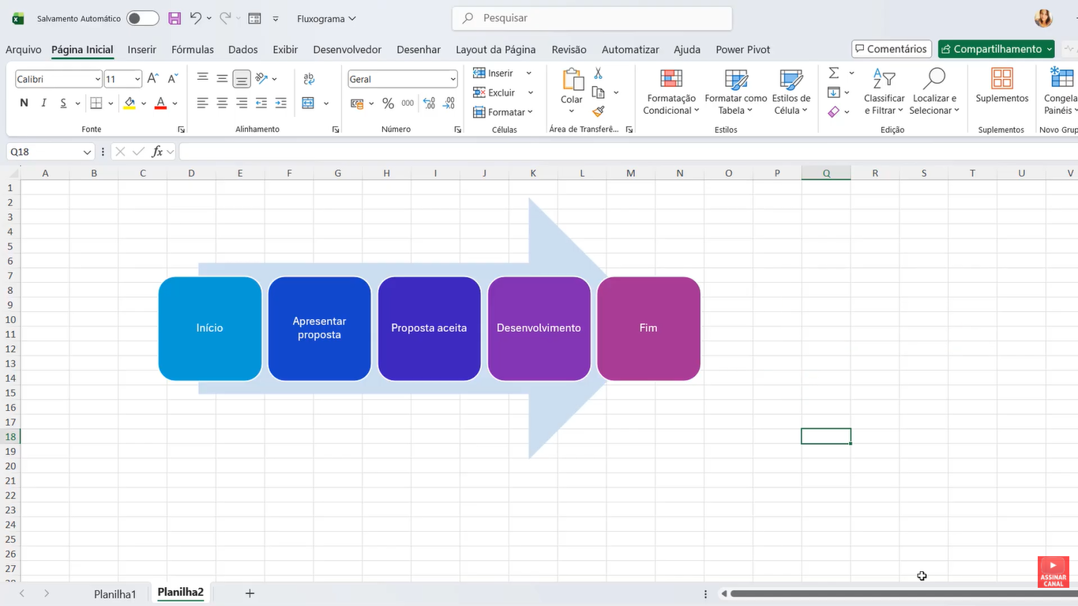1078x606 pixels.
Task: Click the Wrap Text icon
Action: [309, 78]
